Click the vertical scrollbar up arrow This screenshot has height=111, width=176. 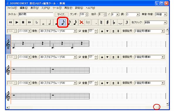(167, 29)
